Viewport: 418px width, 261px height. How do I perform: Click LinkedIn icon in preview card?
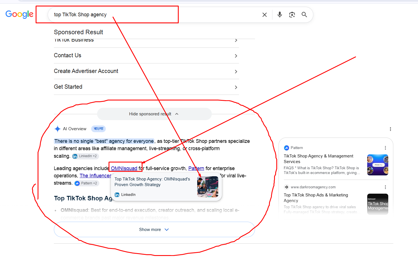pyautogui.click(x=117, y=195)
